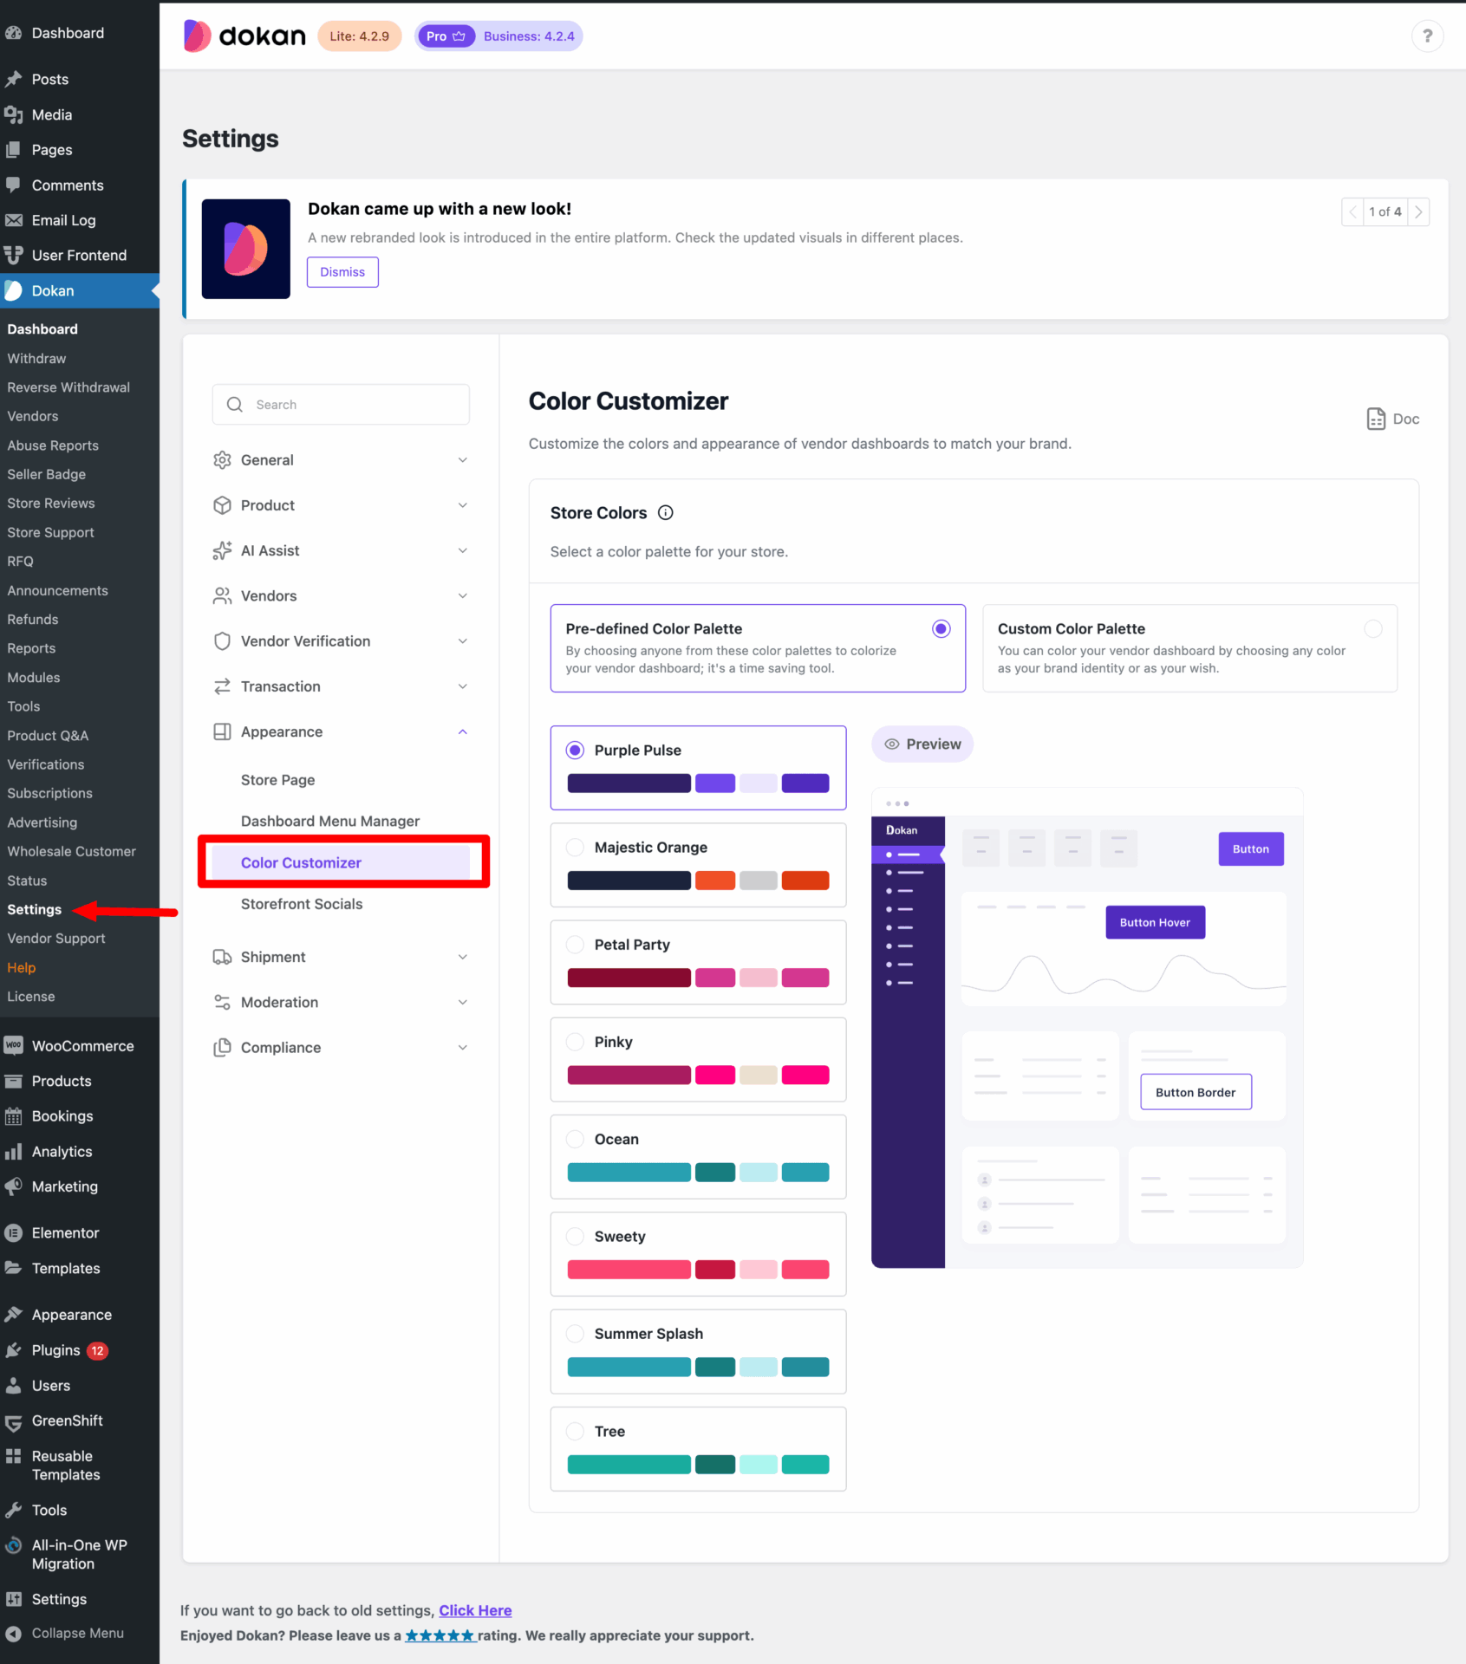
Task: Open the help question mark icon
Action: pos(1428,36)
